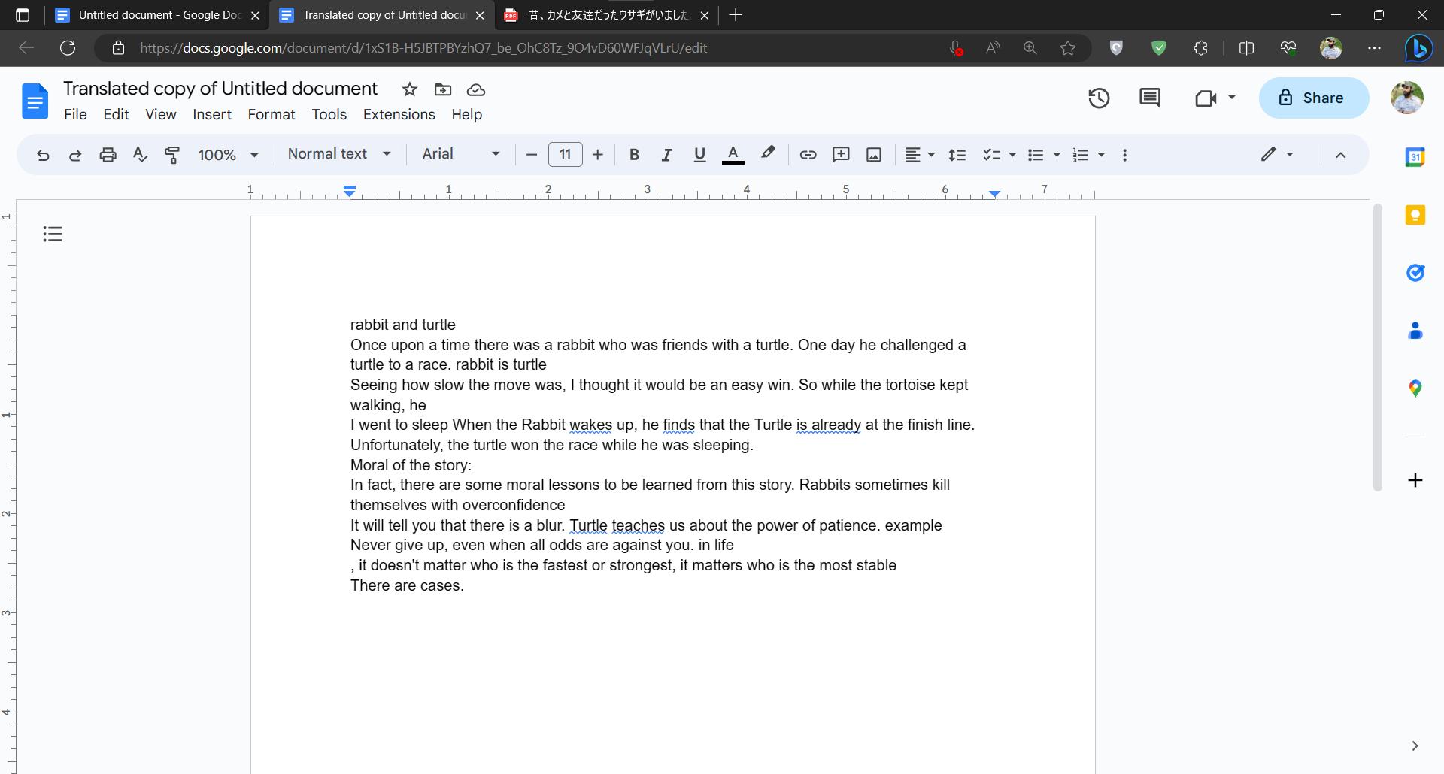Open the Insert menu
The width and height of the screenshot is (1444, 774).
pyautogui.click(x=211, y=114)
